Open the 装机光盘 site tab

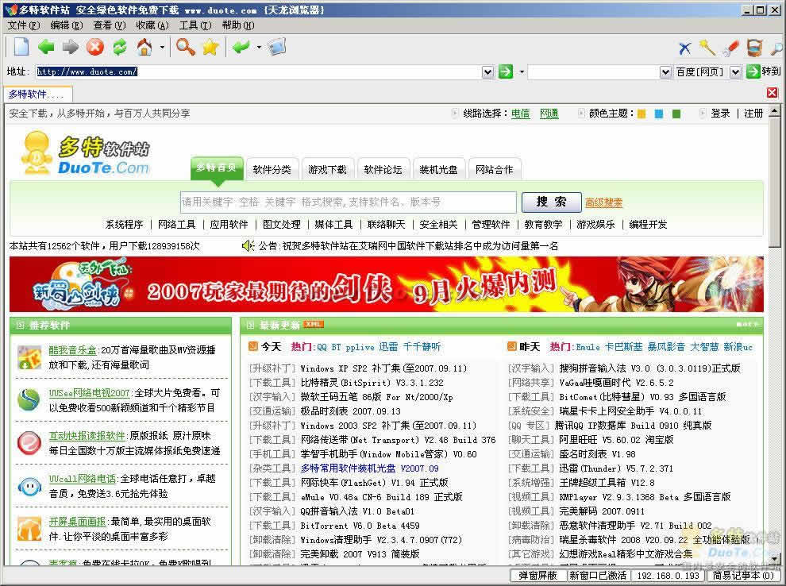tap(438, 169)
